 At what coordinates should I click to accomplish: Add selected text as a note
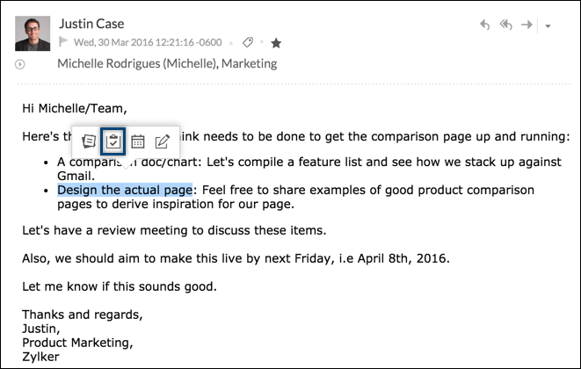point(89,141)
